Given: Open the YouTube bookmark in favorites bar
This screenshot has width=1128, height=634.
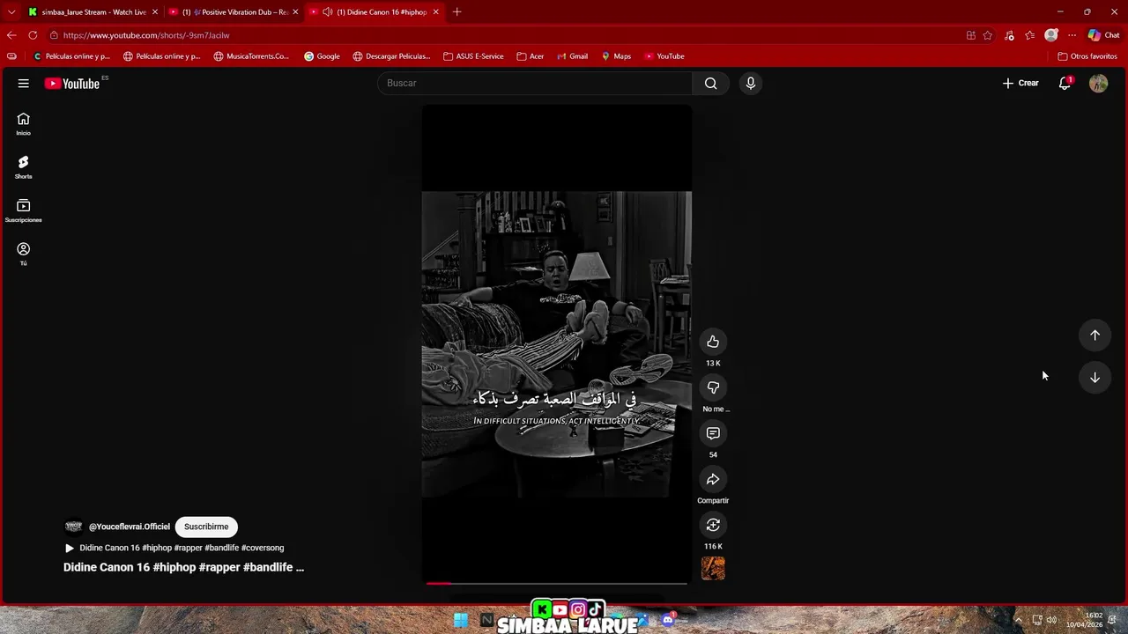Looking at the screenshot, I should tap(664, 56).
